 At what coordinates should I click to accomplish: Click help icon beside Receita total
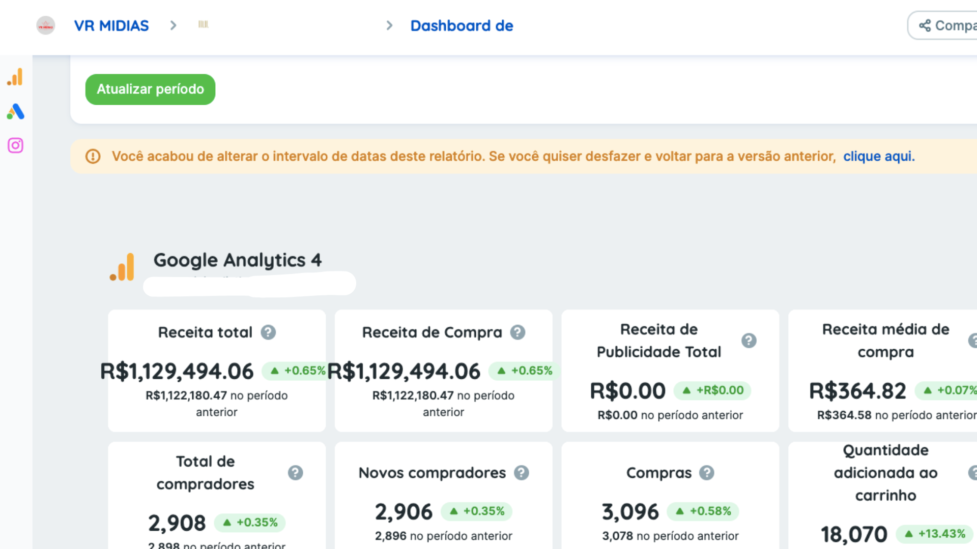click(268, 332)
